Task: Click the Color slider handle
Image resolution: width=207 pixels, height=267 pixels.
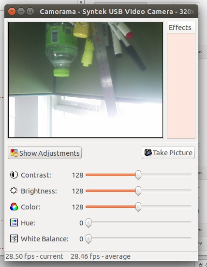Action: coord(138,207)
